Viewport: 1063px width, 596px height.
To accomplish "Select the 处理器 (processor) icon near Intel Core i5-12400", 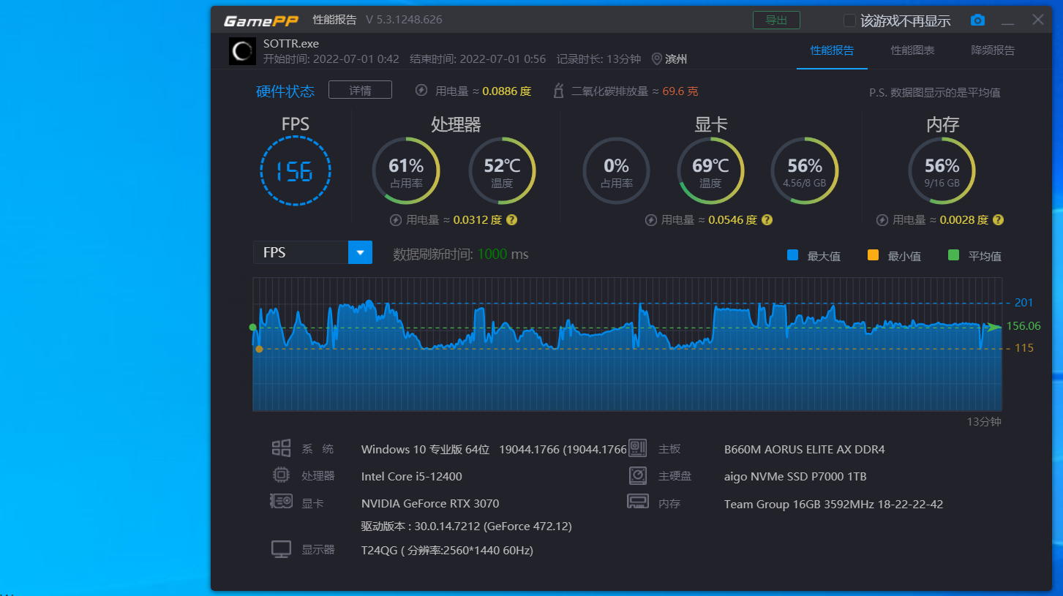I will point(281,475).
